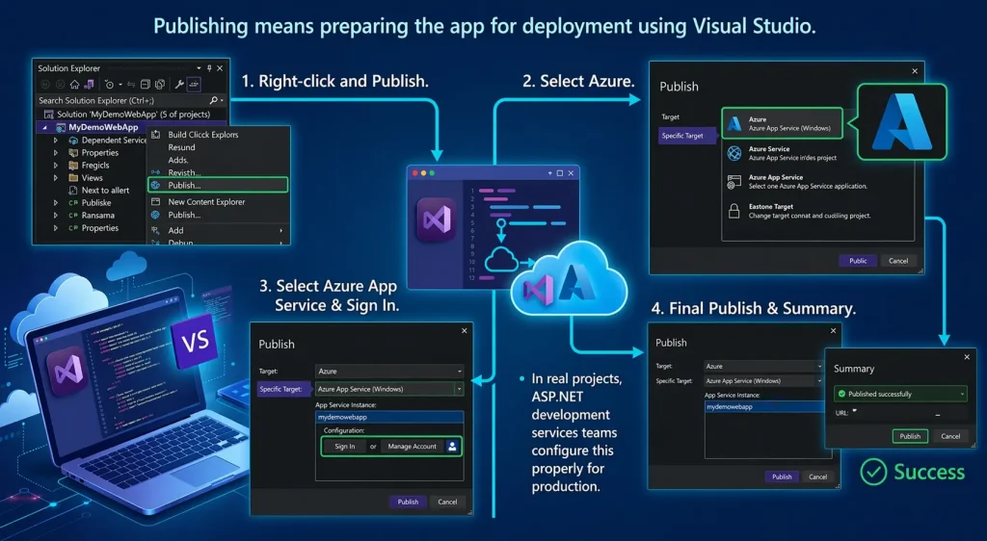987x541 pixels.
Task: Click the purple Switch Views icon in Solution Explorer
Action: pyautogui.click(x=89, y=84)
